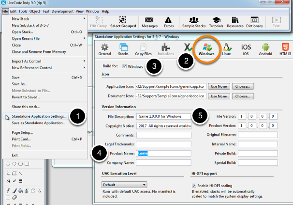Open the UAC Execution Level dropdown

click(x=124, y=185)
